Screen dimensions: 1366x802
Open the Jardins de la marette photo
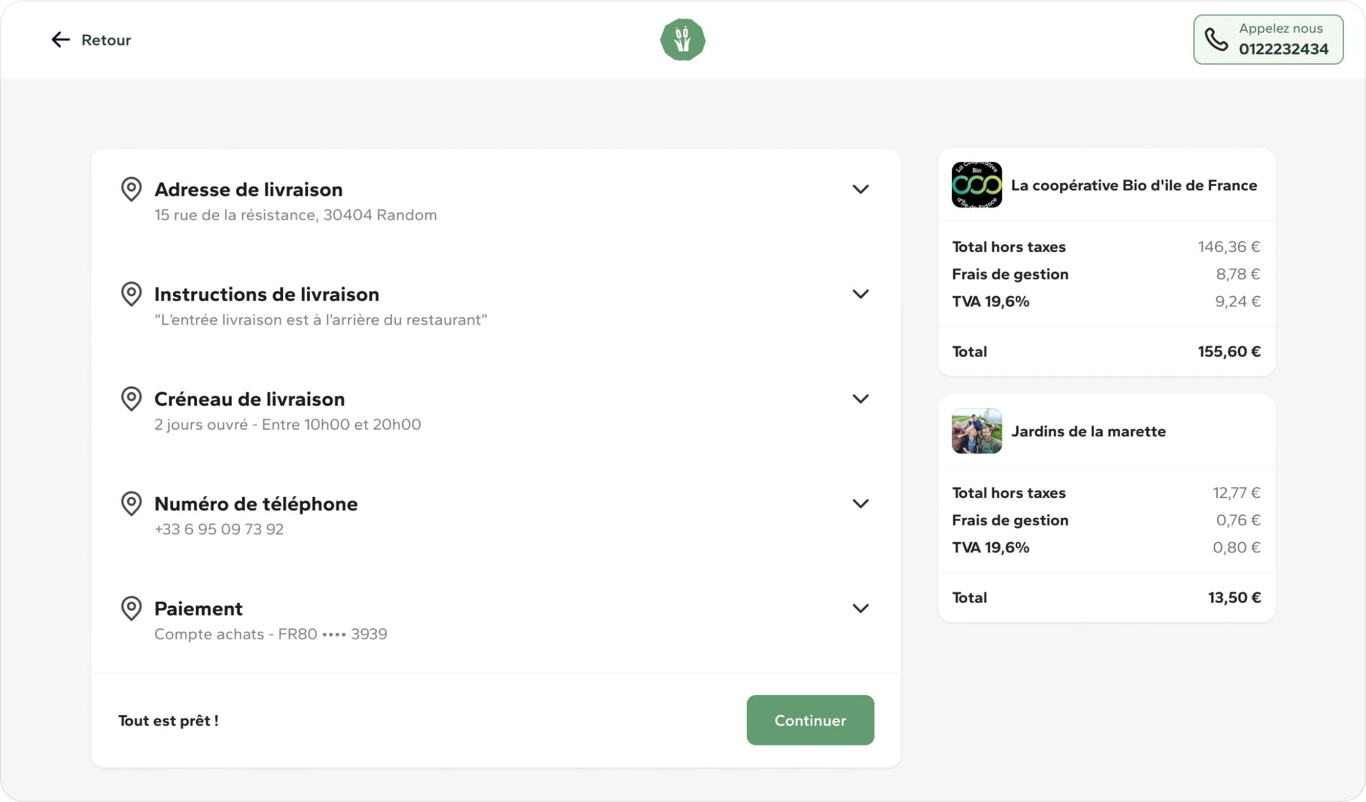[x=977, y=431]
